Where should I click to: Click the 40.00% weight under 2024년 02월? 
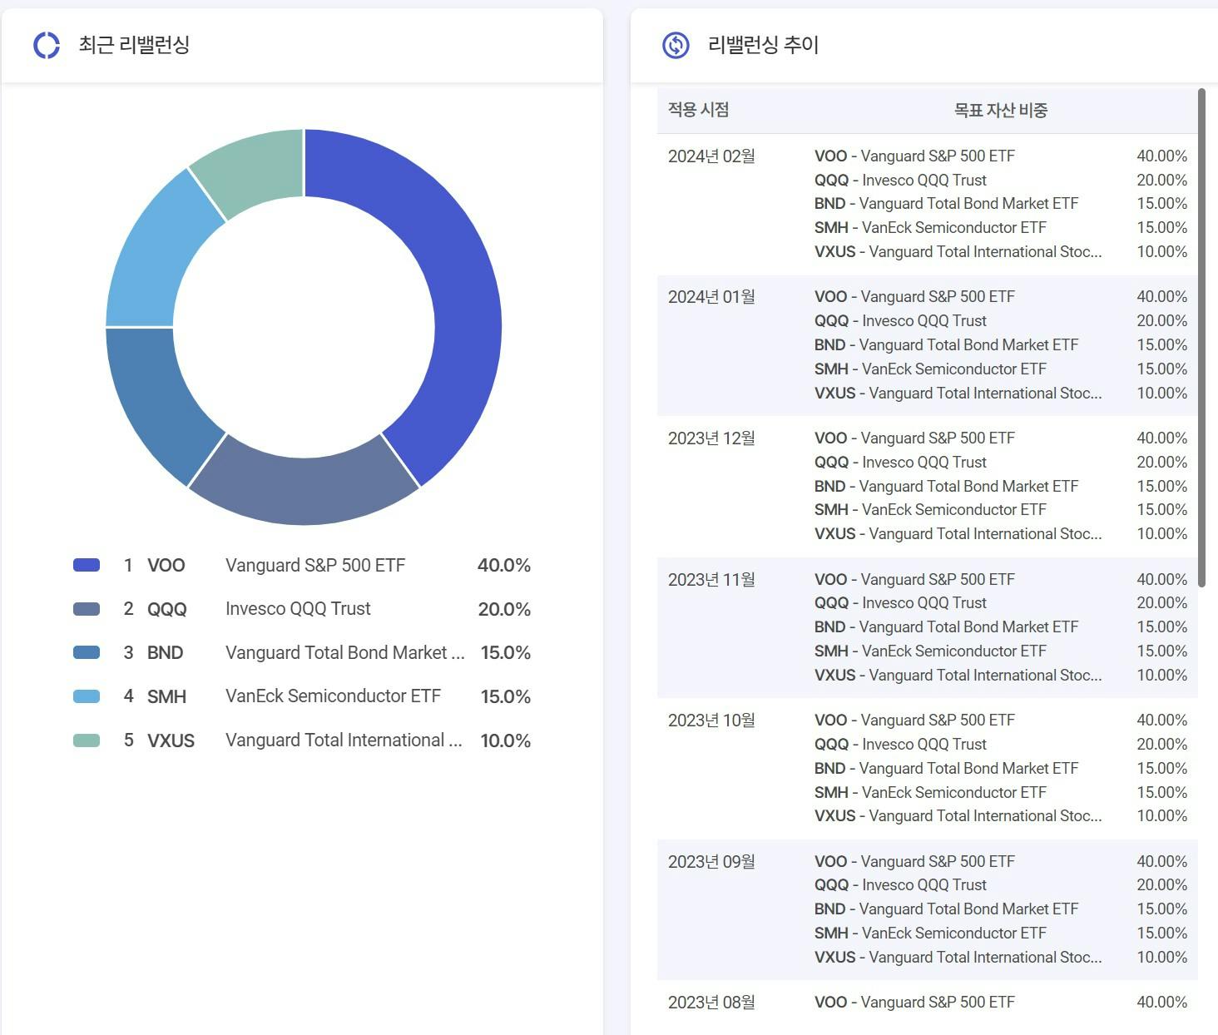coord(1162,156)
